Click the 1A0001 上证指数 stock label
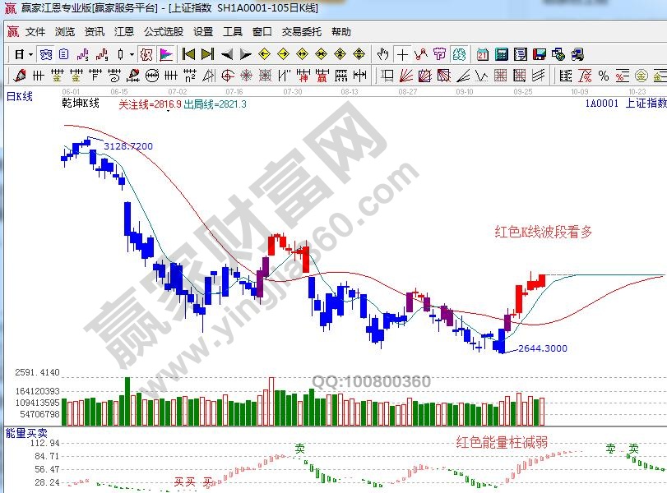Screen dimensions: 667x493 coord(625,104)
